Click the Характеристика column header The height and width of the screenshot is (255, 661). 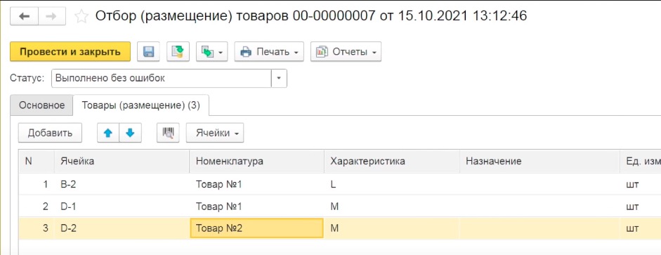[392, 161]
